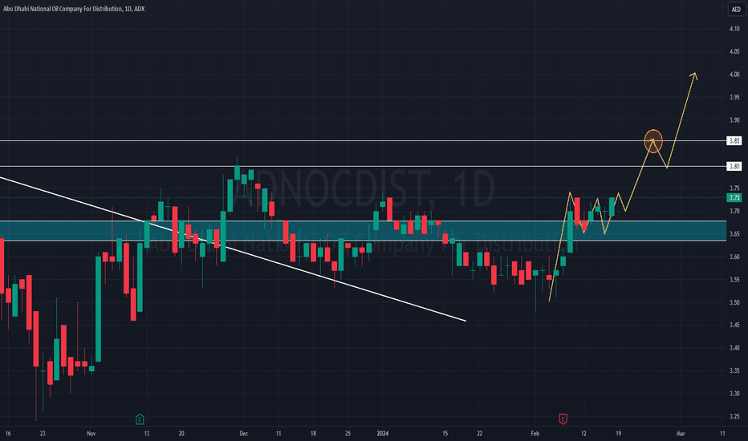This screenshot has height=441, width=748.
Task: Select the white descending trendline
Action: (x=233, y=249)
